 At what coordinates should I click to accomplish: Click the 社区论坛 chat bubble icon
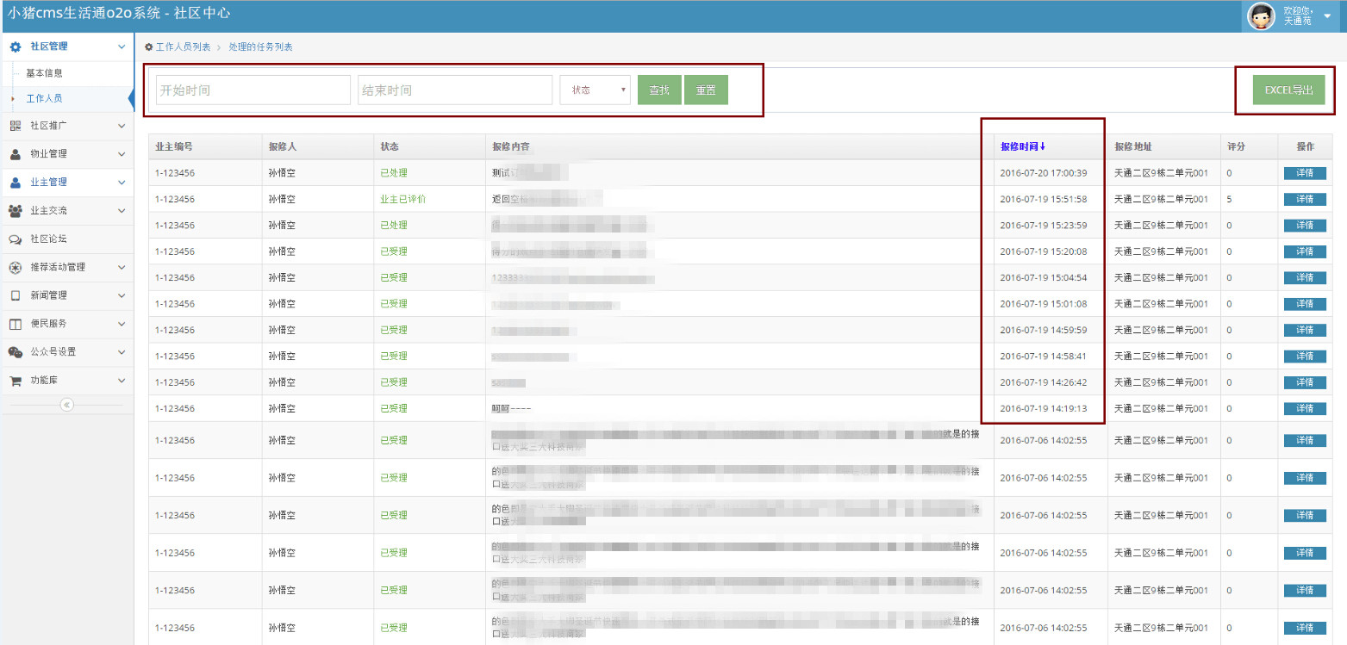click(x=16, y=239)
